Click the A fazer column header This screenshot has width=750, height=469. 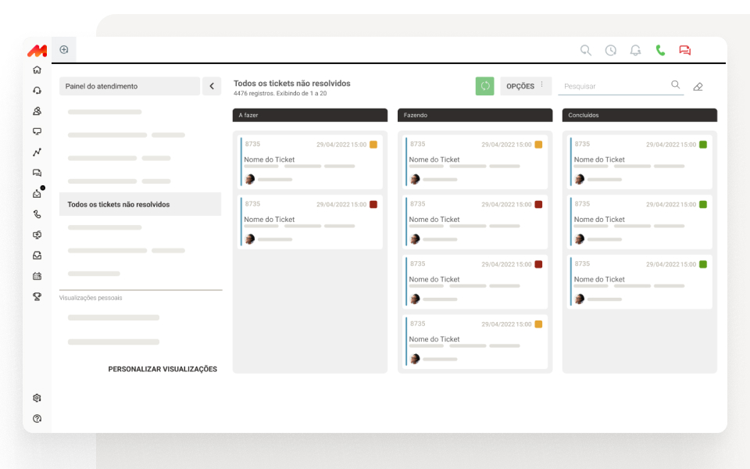coord(309,115)
